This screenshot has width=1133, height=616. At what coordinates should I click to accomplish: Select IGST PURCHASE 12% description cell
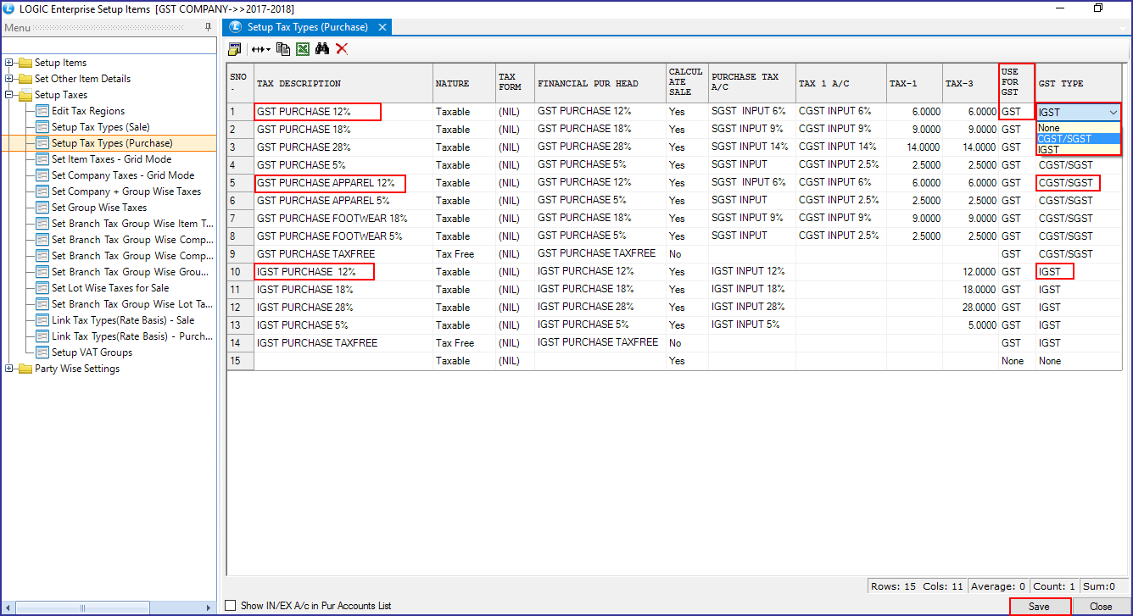click(343, 272)
